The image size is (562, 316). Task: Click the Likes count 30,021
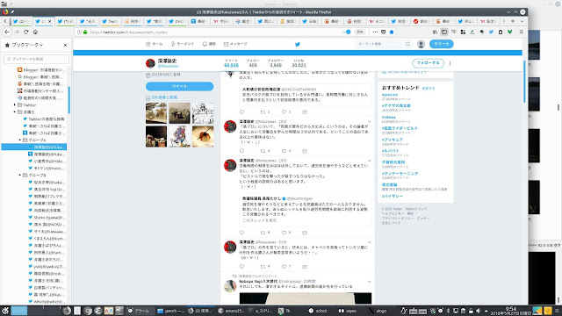pyautogui.click(x=299, y=63)
